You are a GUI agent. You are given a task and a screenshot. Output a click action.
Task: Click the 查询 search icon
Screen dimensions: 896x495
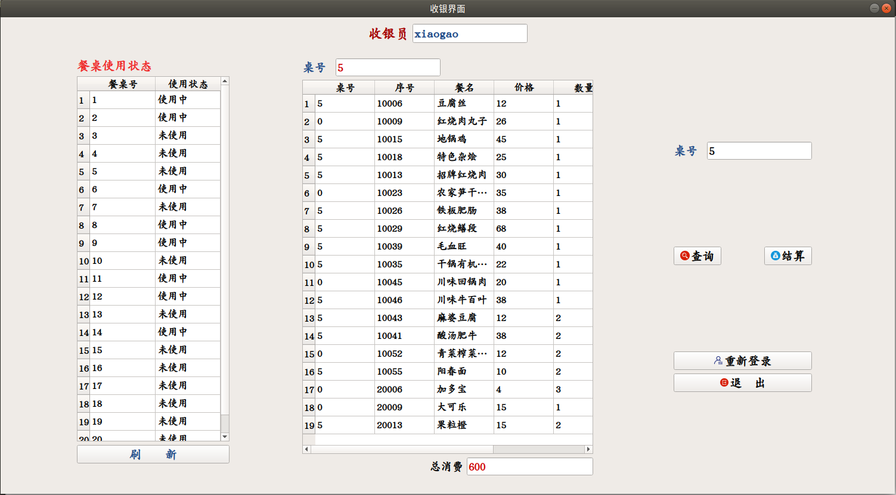(684, 256)
